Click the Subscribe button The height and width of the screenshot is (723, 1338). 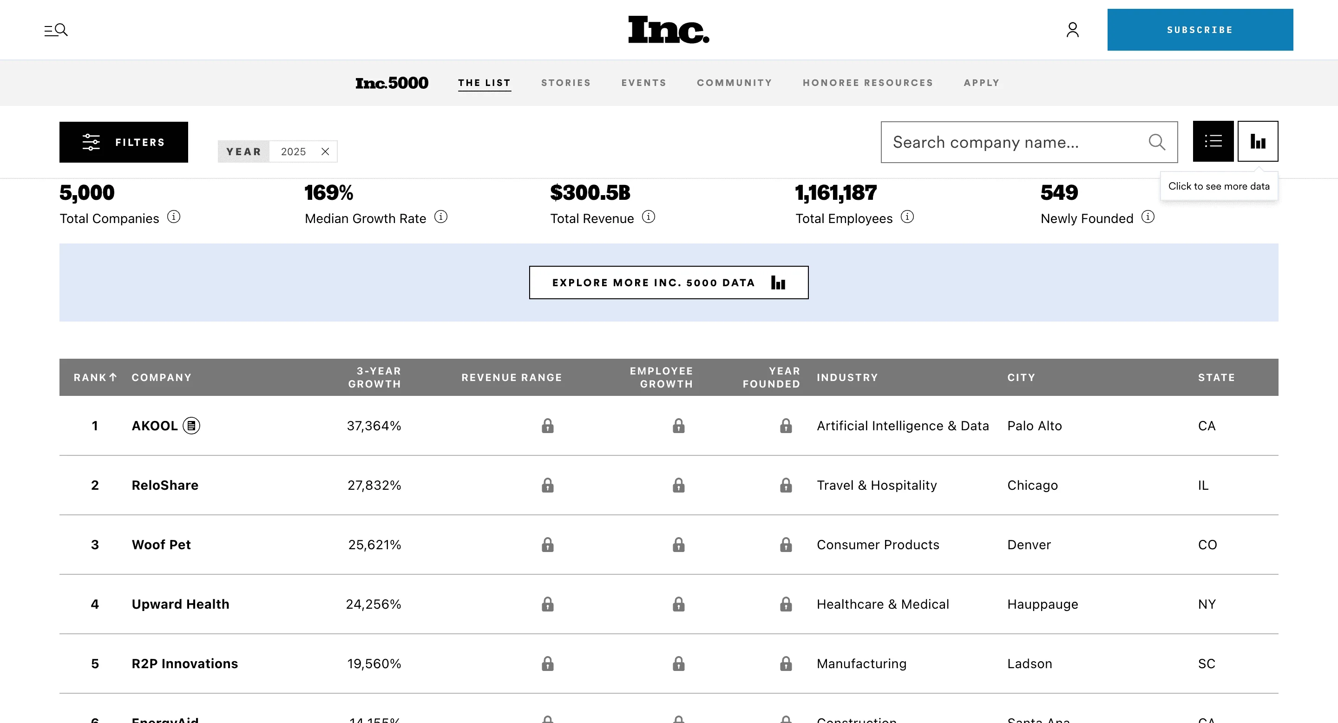[1200, 30]
